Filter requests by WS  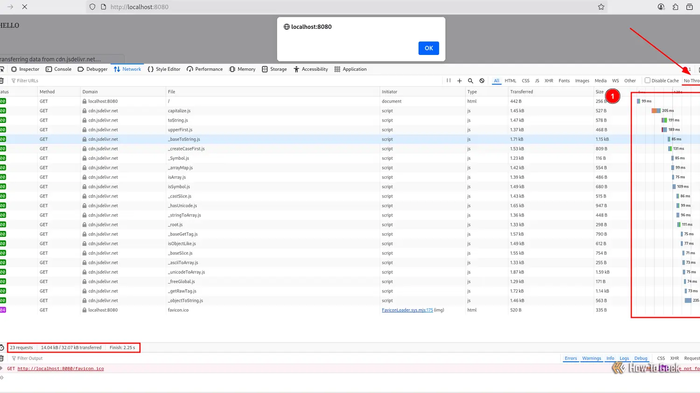click(x=616, y=81)
